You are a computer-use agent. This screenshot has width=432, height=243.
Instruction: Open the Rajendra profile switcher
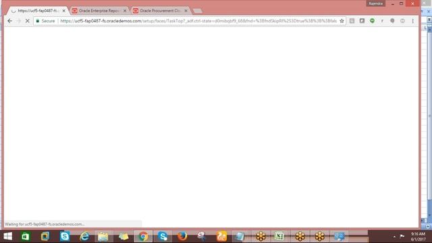(x=375, y=3)
